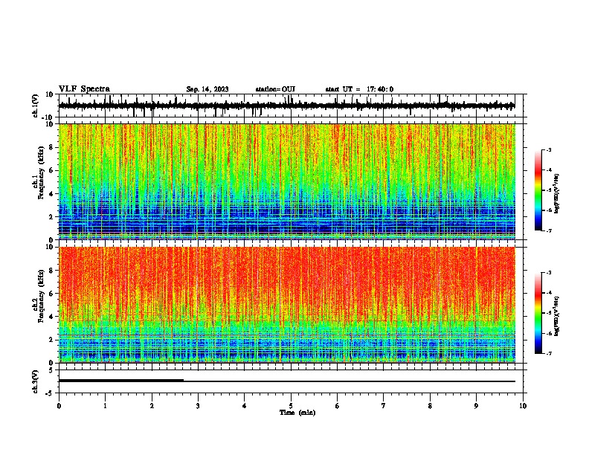Click the ch.3 voltage line trace
589x455 pixels.
point(286,381)
